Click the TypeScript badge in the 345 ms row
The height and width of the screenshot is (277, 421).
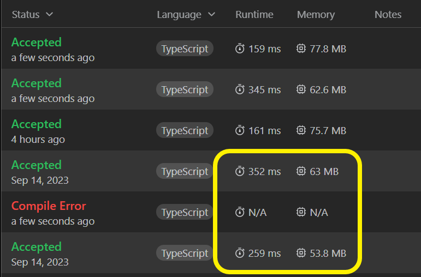tap(185, 89)
